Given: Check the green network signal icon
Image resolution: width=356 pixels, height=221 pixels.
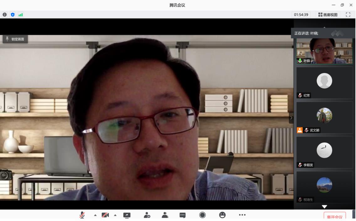Looking at the screenshot, I should point(20,15).
